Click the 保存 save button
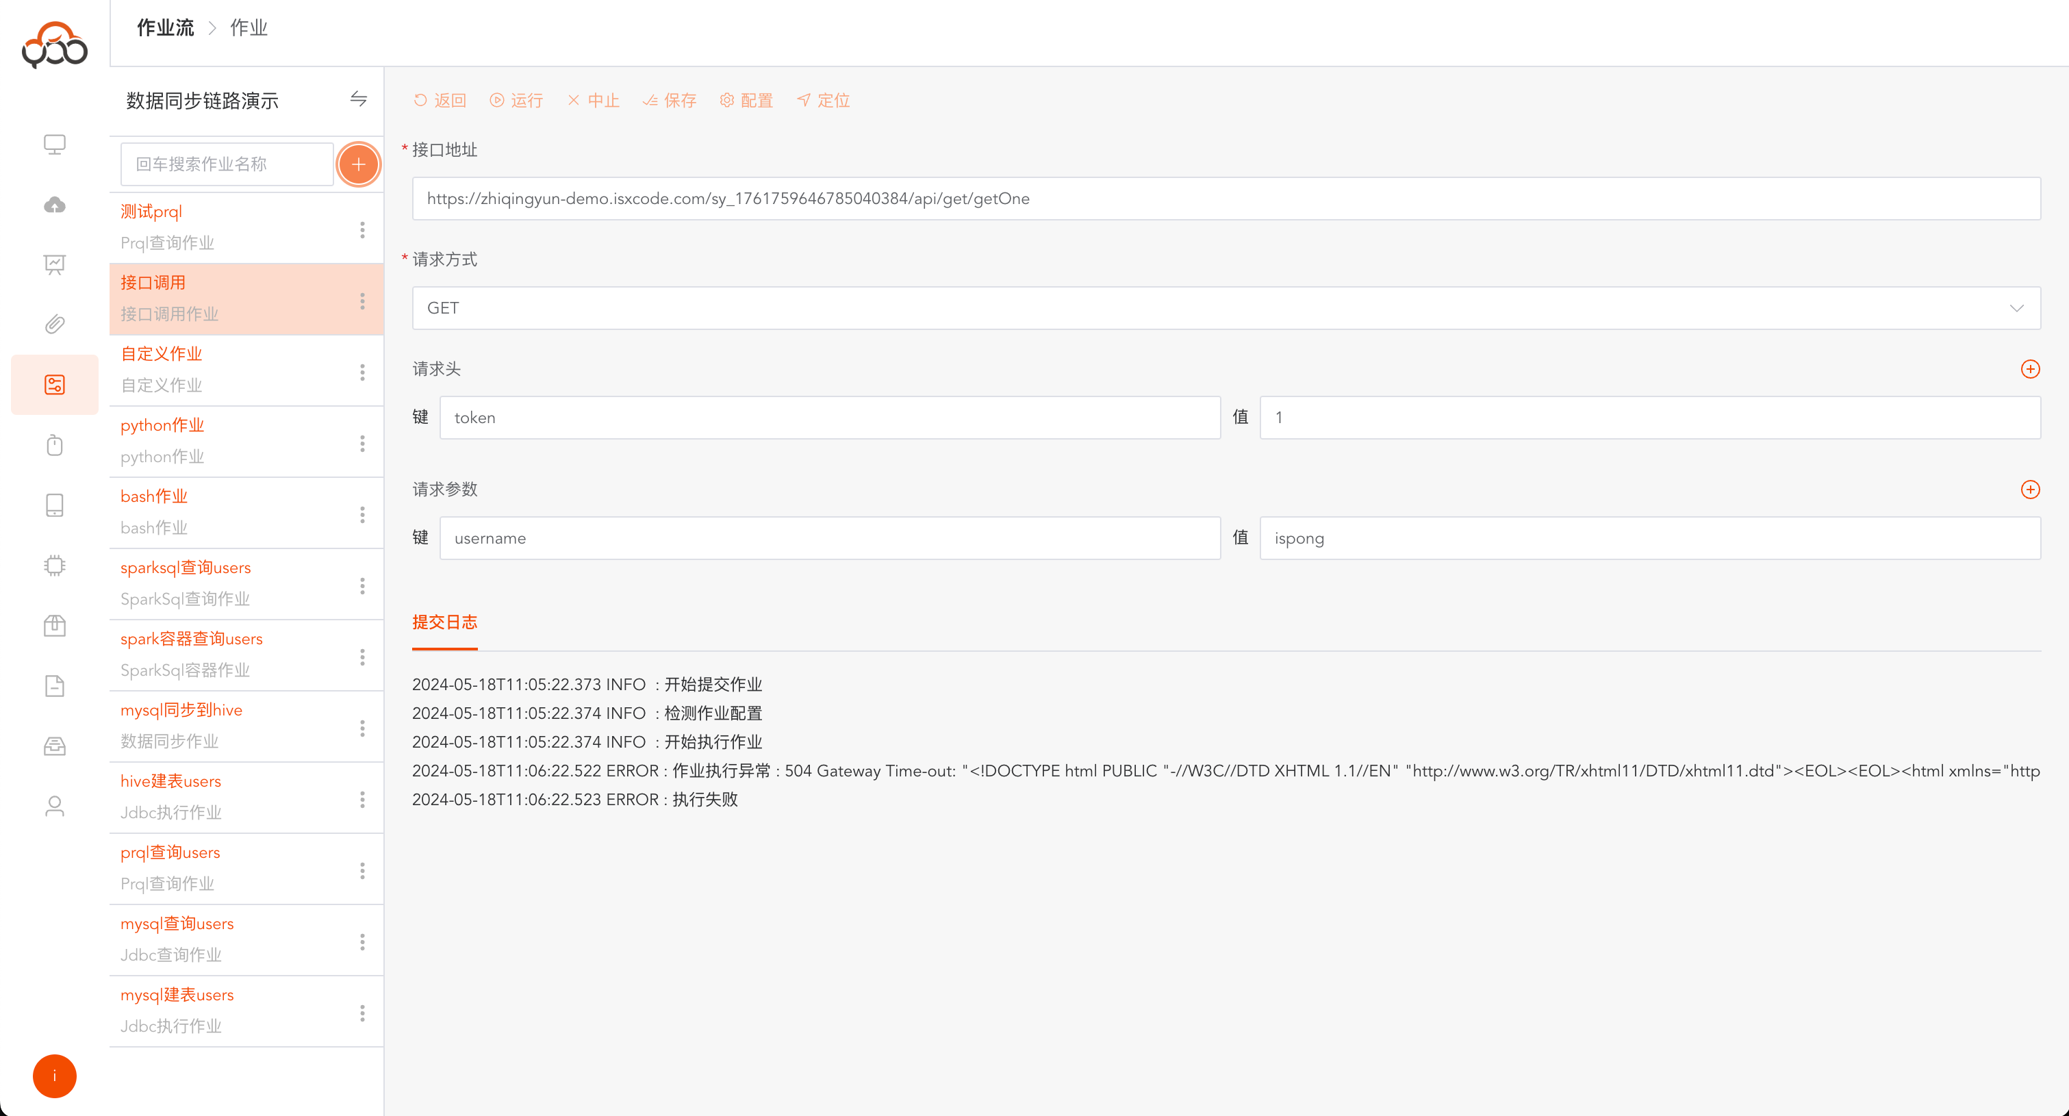The height and width of the screenshot is (1116, 2069). click(x=670, y=101)
